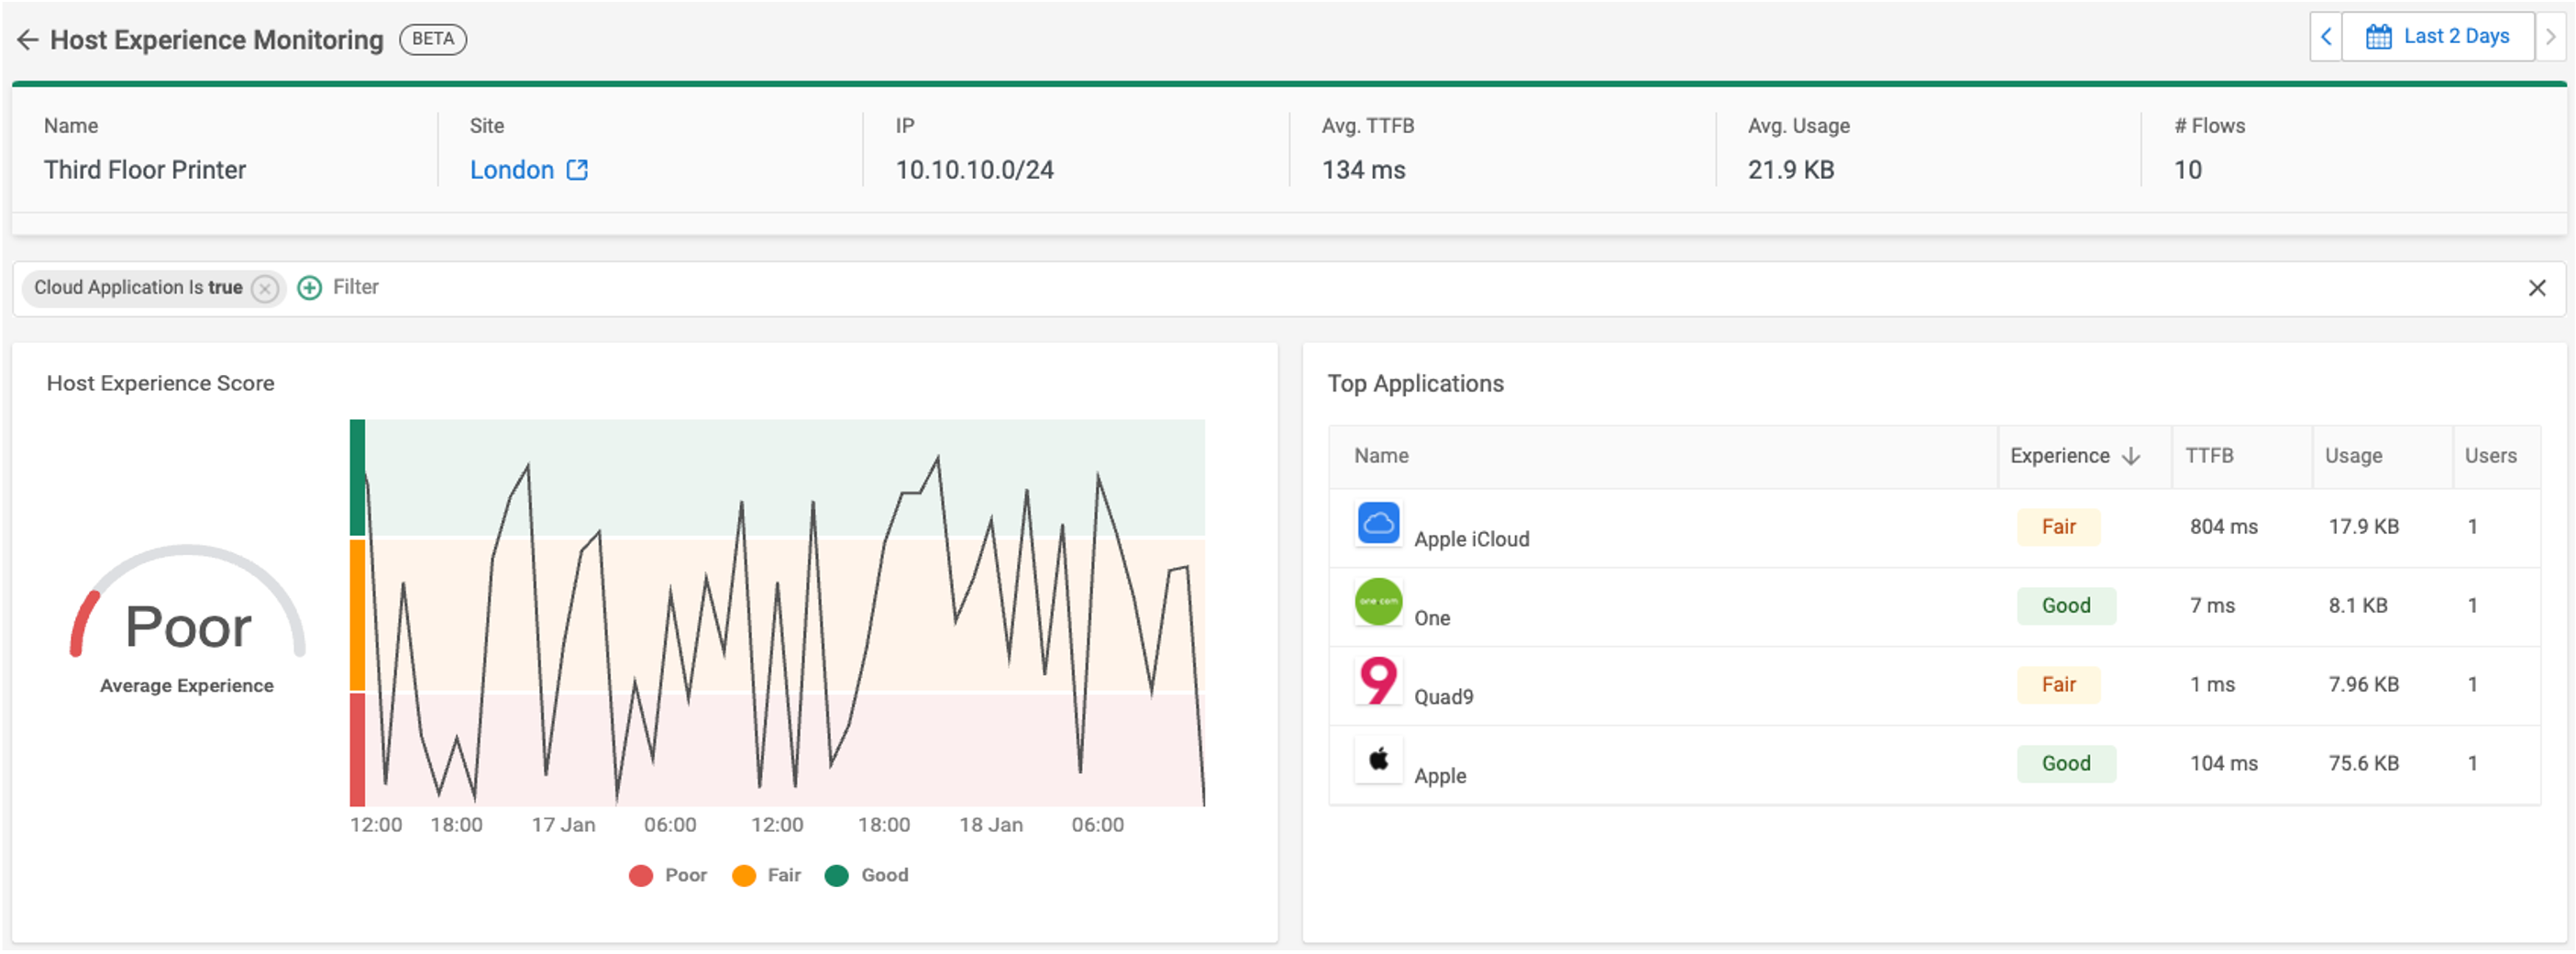
Task: Click the sort arrow on the Experience column
Action: click(2130, 456)
